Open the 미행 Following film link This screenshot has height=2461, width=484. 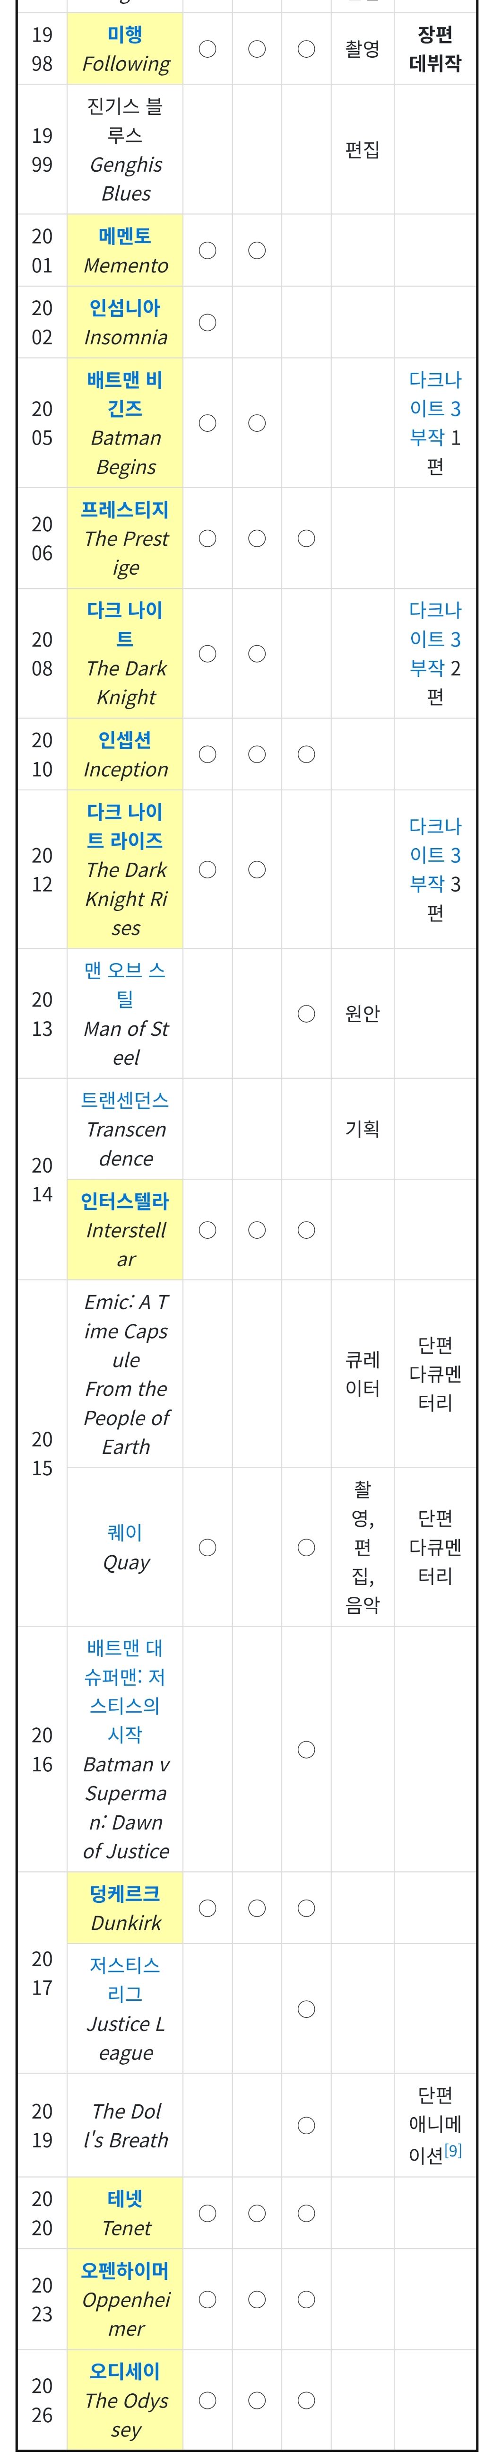(x=125, y=35)
